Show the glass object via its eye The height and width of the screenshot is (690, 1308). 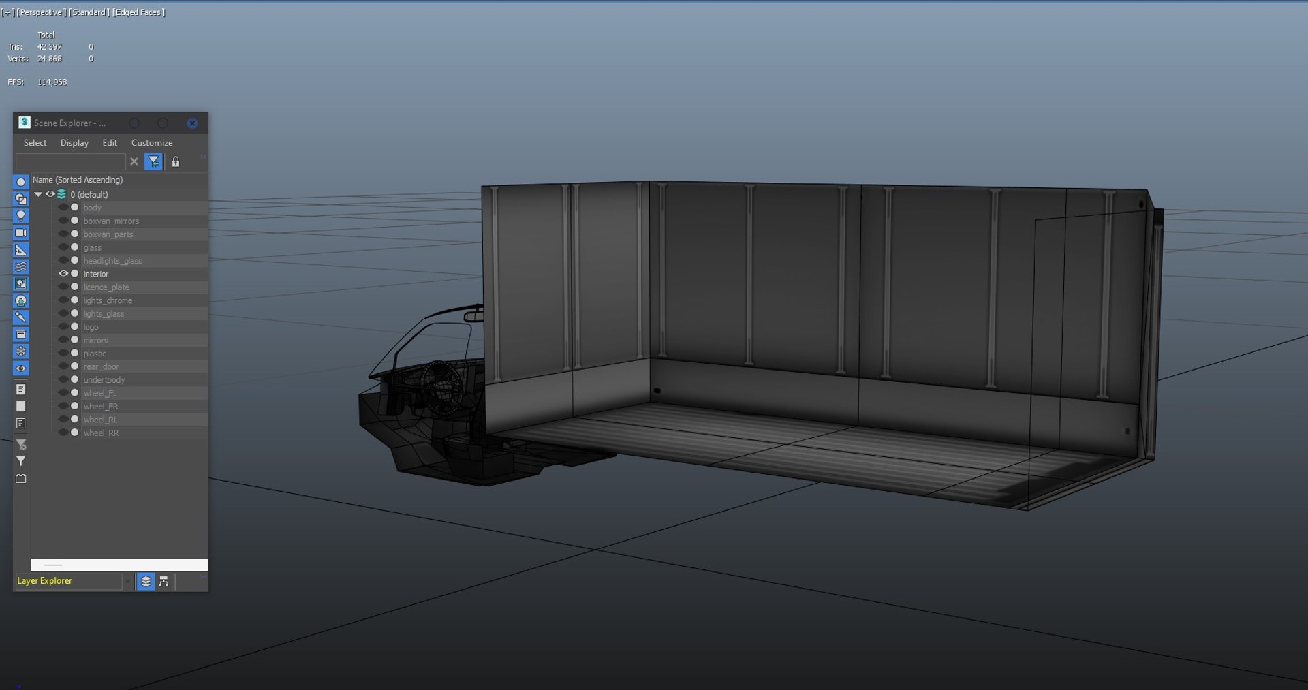[63, 247]
